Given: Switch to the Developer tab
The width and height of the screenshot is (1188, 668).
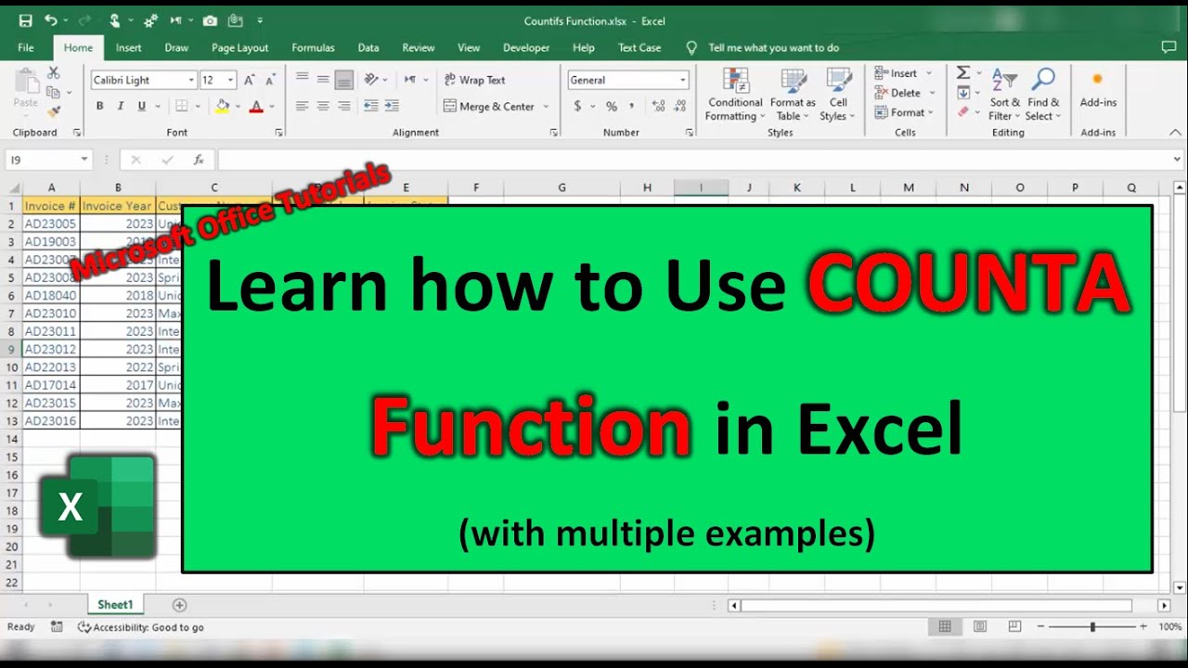Looking at the screenshot, I should point(526,47).
